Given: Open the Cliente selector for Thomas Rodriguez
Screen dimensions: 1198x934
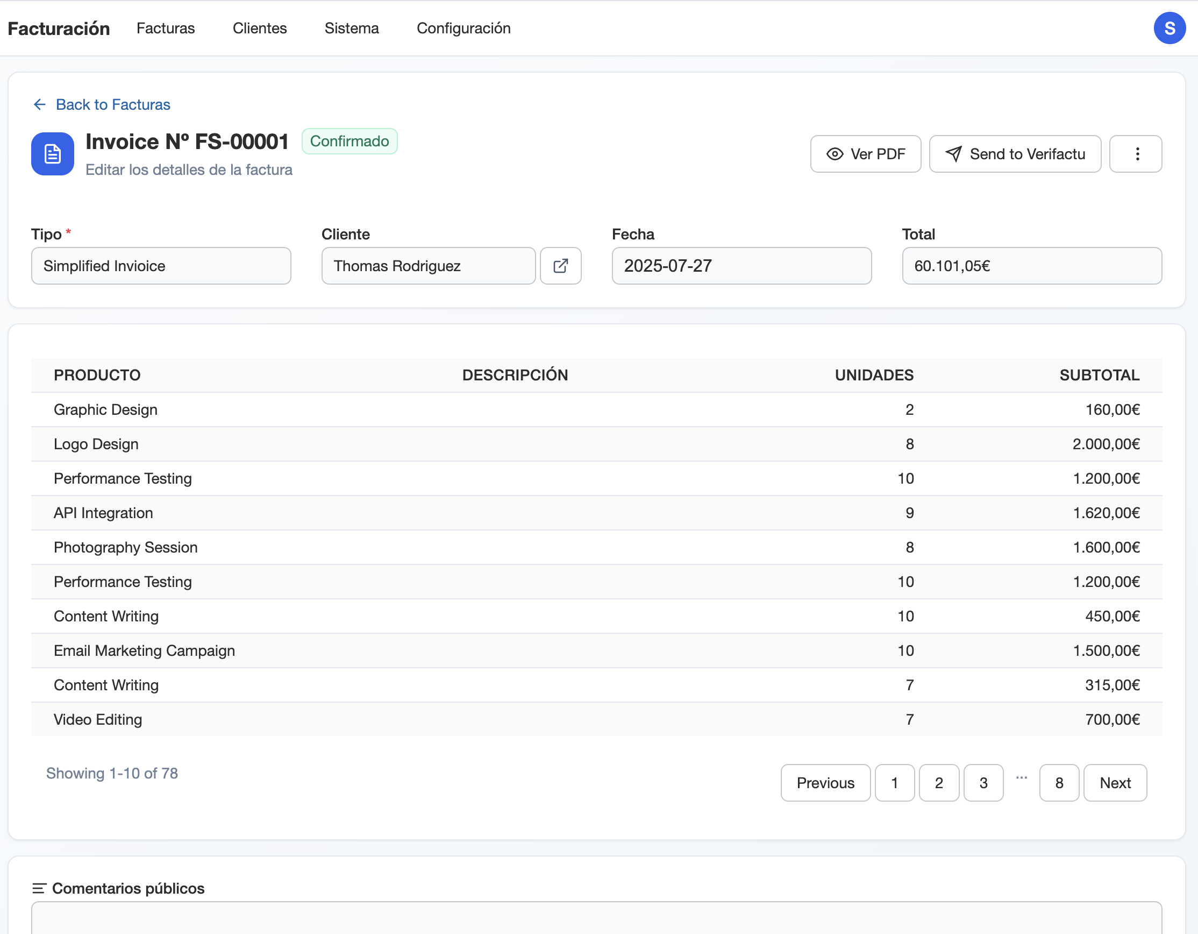Looking at the screenshot, I should coord(429,266).
